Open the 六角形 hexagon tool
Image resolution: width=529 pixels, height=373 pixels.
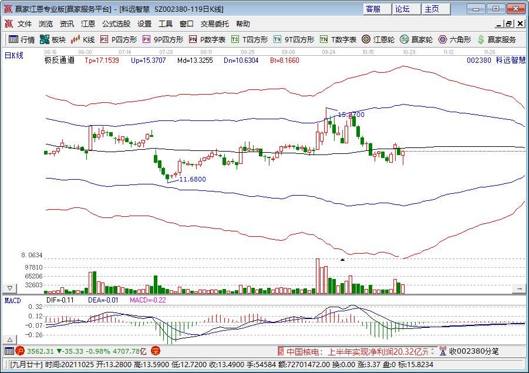pyautogui.click(x=454, y=39)
